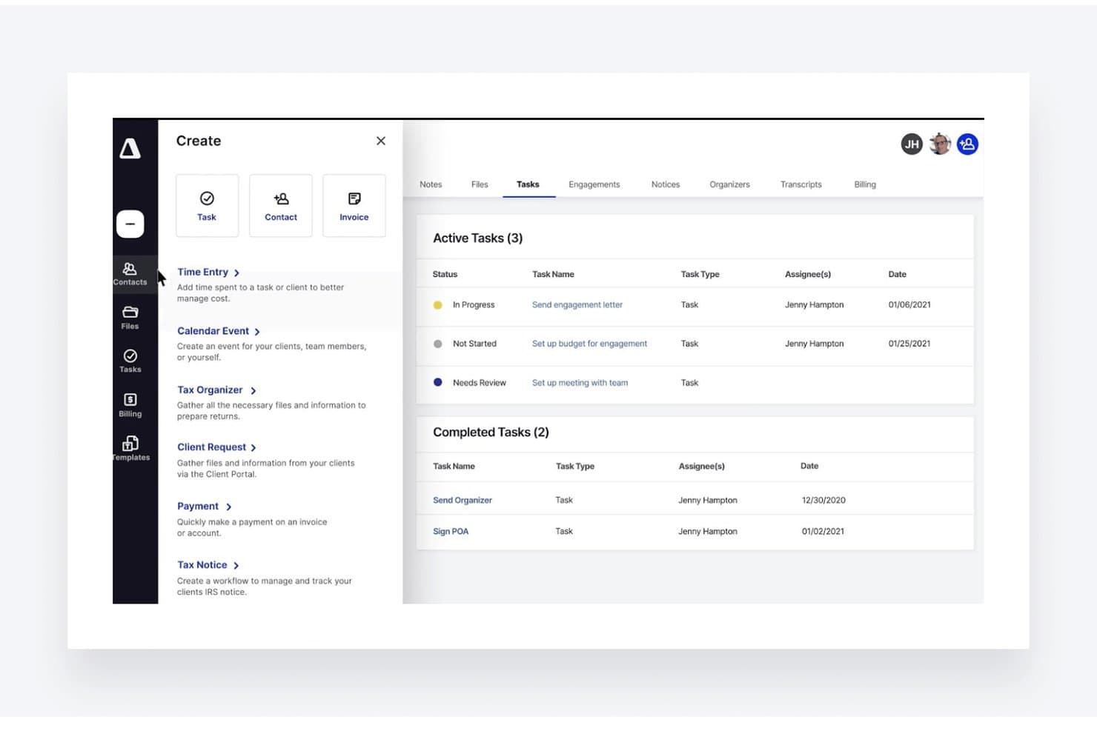This screenshot has height=731, width=1097.
Task: Click the JH user avatar
Action: 912,144
